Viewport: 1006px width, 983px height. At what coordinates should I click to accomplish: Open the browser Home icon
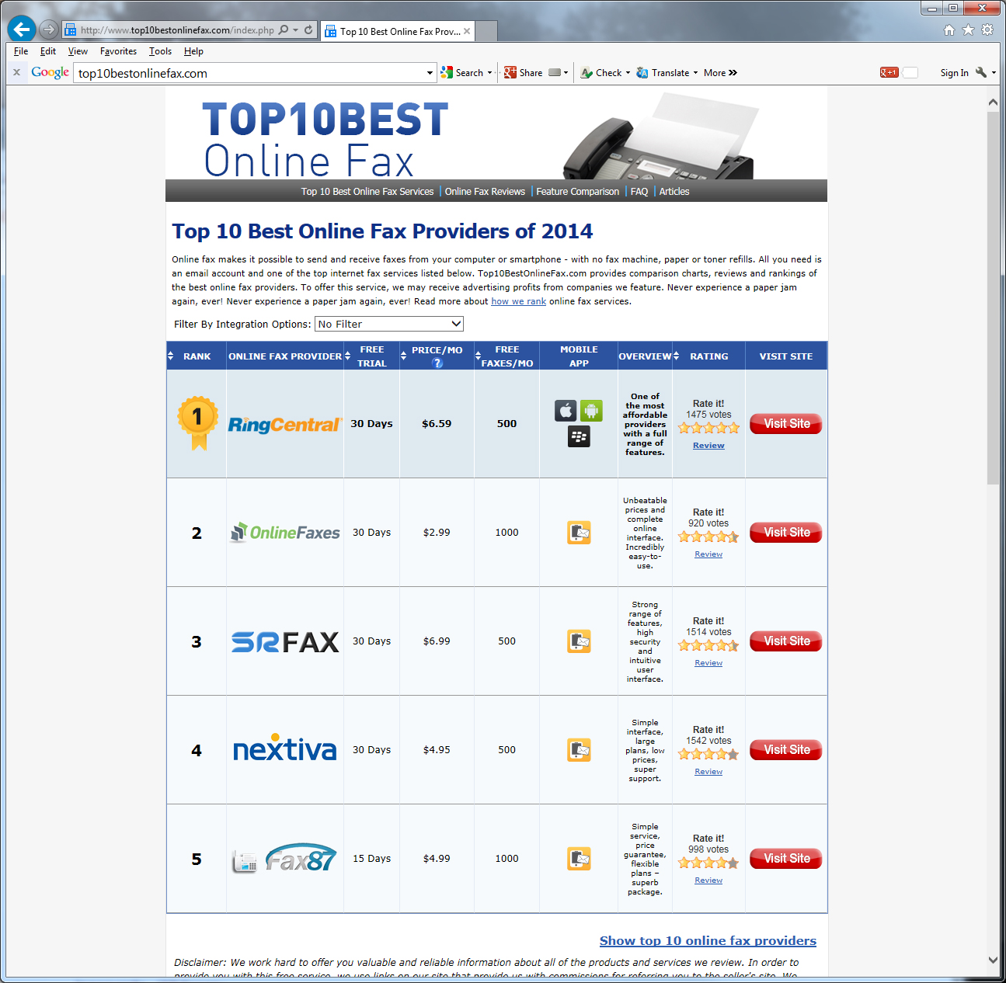[949, 30]
